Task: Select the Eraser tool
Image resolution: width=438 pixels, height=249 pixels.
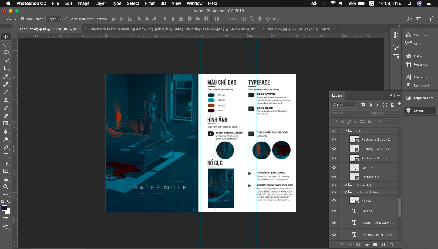Action: click(x=6, y=116)
